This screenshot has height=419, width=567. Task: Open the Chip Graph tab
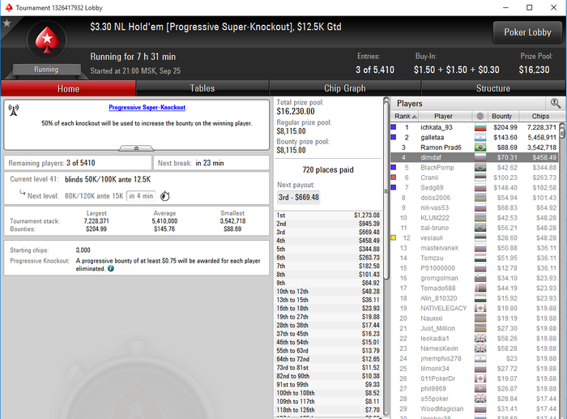345,88
